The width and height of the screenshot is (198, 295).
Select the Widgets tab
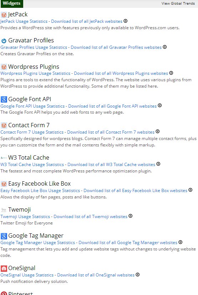pos(12,4)
